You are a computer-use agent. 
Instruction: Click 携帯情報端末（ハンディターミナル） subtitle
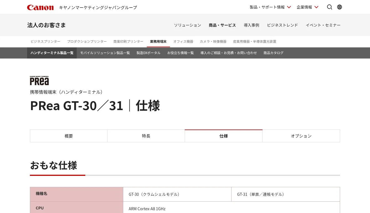pyautogui.click(x=66, y=92)
